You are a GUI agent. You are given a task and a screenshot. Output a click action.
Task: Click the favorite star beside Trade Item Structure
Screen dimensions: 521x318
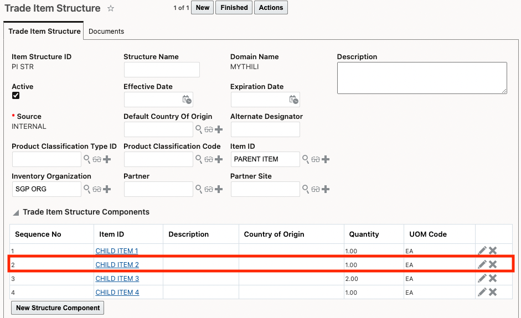coord(111,8)
